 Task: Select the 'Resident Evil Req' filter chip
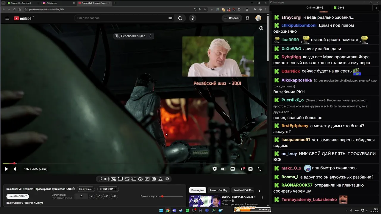click(x=243, y=190)
